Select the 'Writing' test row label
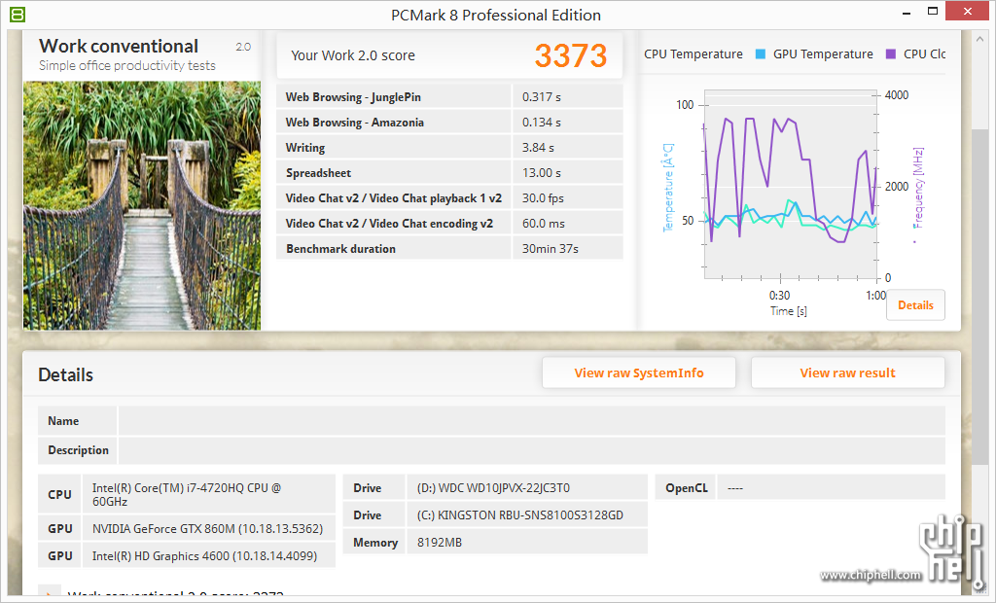Viewport: 996px width, 603px height. click(304, 148)
